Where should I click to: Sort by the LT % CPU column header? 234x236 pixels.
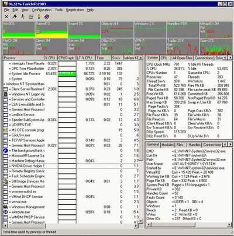[x=85, y=58]
